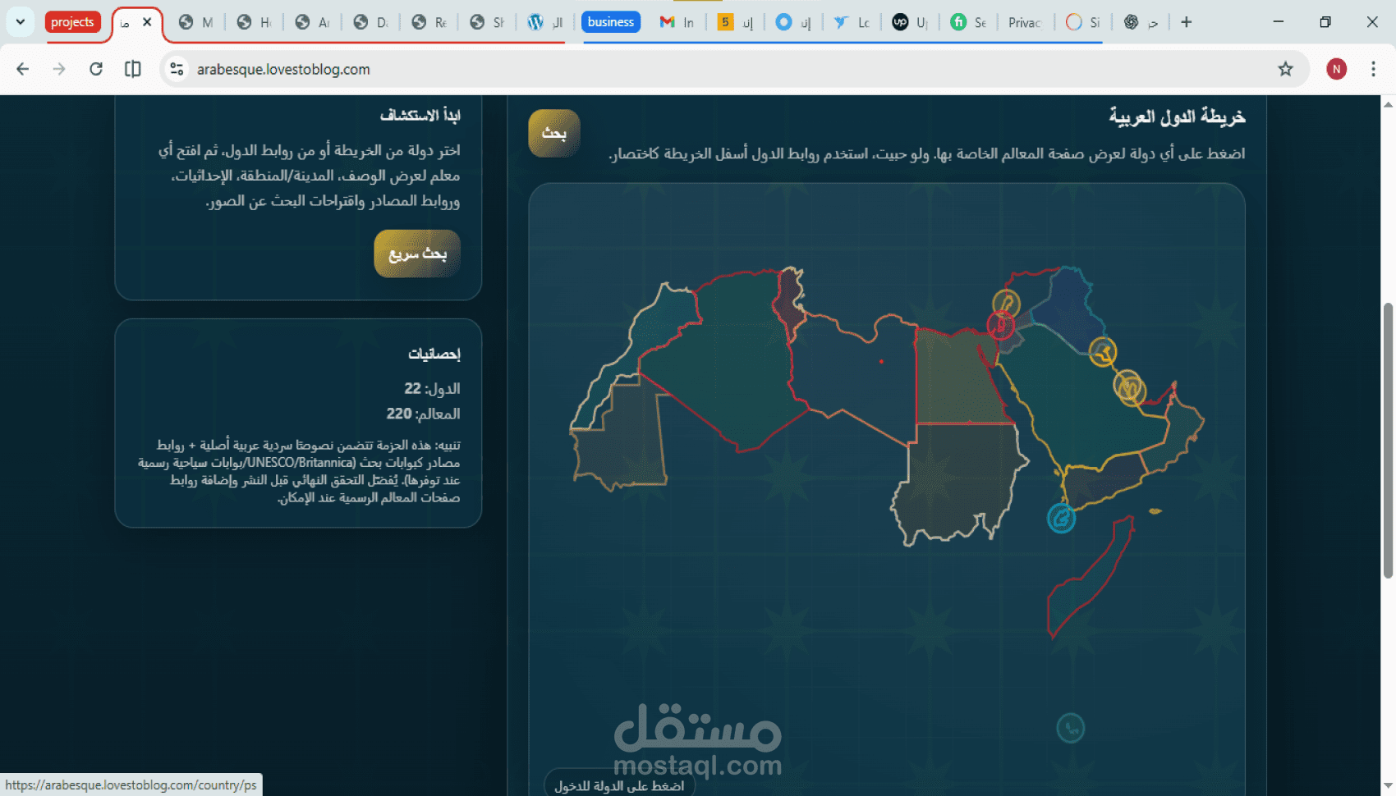
Task: Switch to the Si tab with orange ring
Action: (x=1083, y=22)
